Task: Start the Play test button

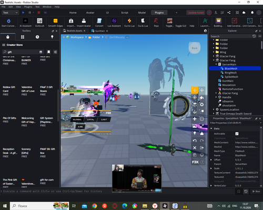Action: (23, 13)
